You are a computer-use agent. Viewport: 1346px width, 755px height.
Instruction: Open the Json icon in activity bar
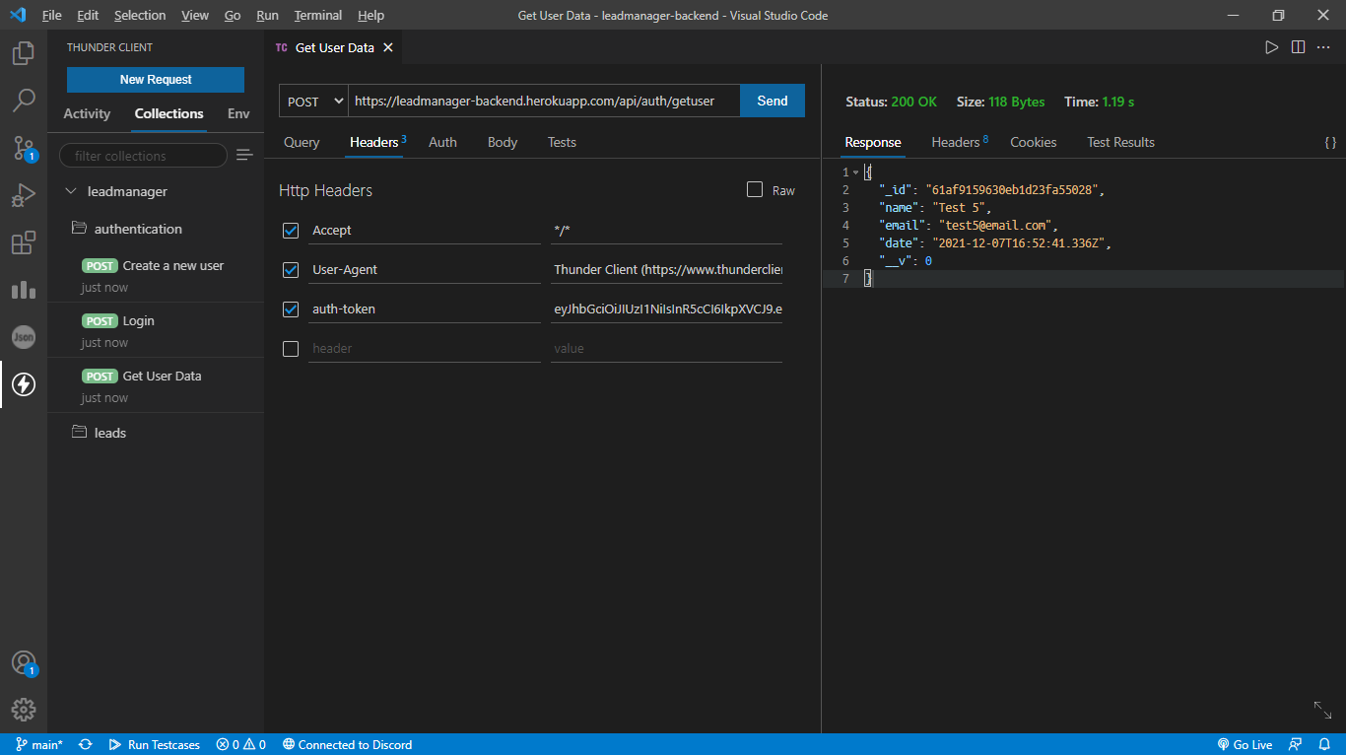pos(24,337)
